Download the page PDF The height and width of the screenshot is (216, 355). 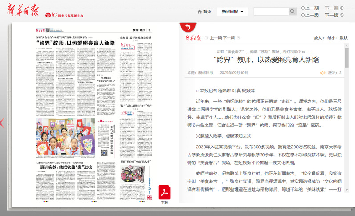coord(165,194)
